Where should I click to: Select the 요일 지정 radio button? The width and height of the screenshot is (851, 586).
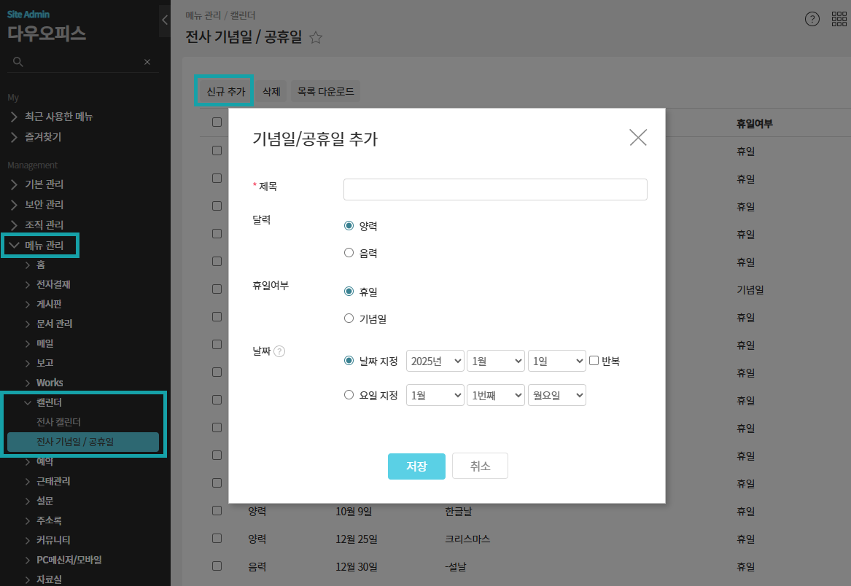(349, 395)
